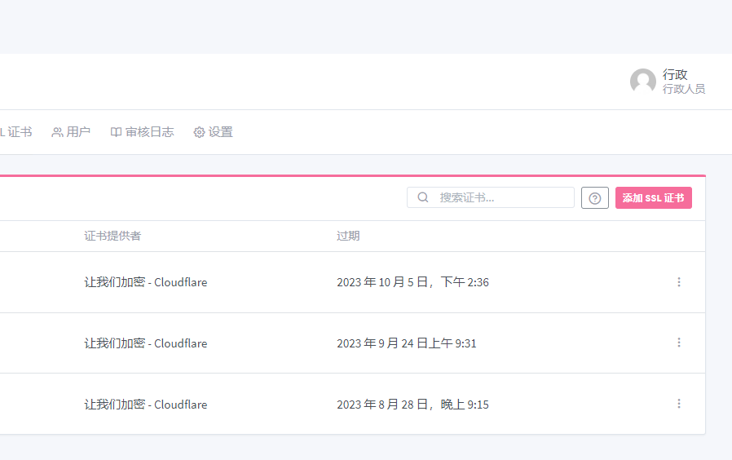Show options for the August 28 certificate
The height and width of the screenshot is (460, 732).
click(x=678, y=404)
